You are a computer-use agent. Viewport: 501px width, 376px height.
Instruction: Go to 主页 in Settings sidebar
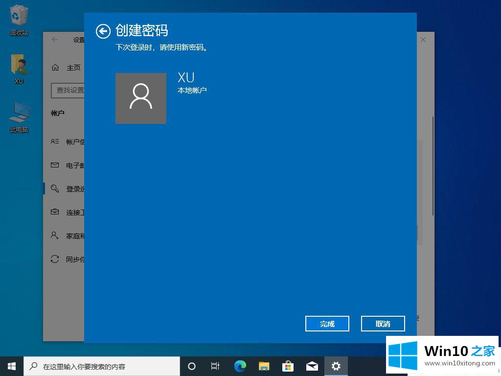point(67,68)
